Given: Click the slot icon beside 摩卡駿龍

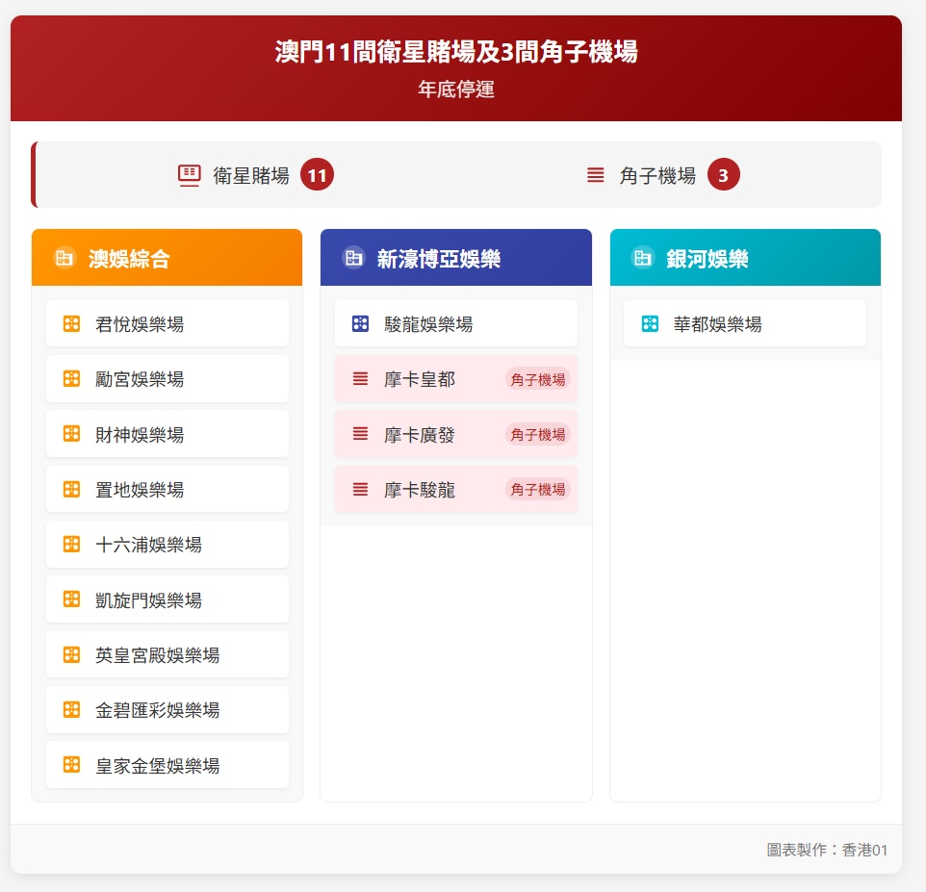Looking at the screenshot, I should [x=360, y=490].
